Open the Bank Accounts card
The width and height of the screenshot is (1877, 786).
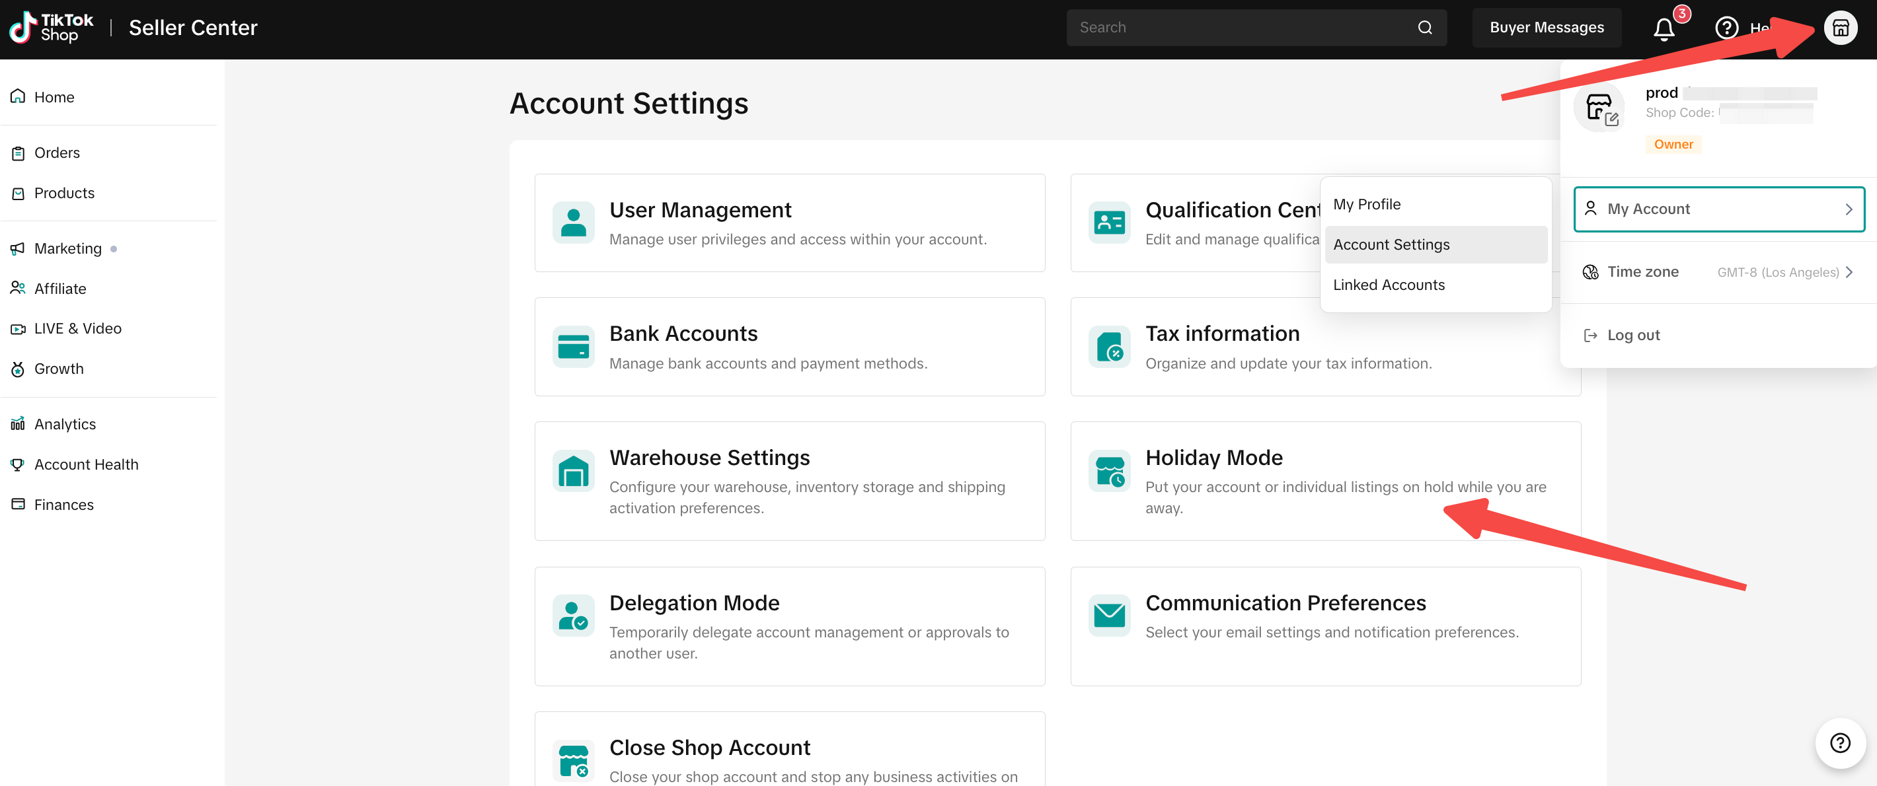click(789, 347)
